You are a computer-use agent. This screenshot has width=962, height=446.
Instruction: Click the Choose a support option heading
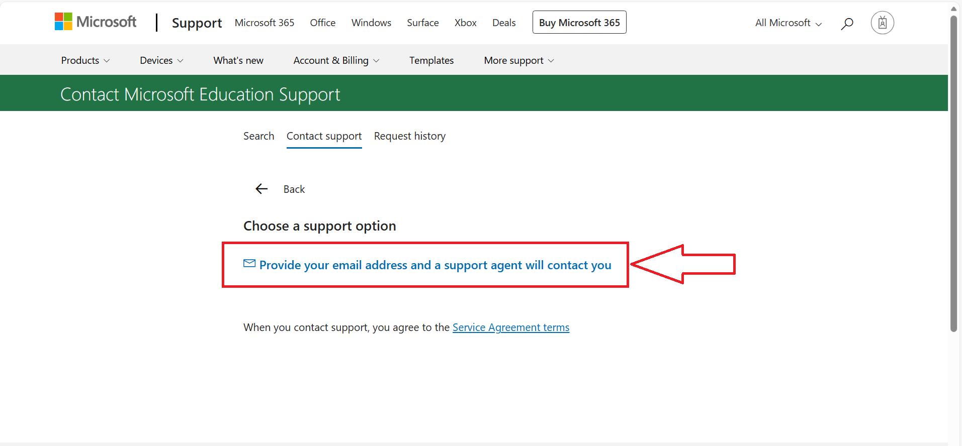click(320, 226)
